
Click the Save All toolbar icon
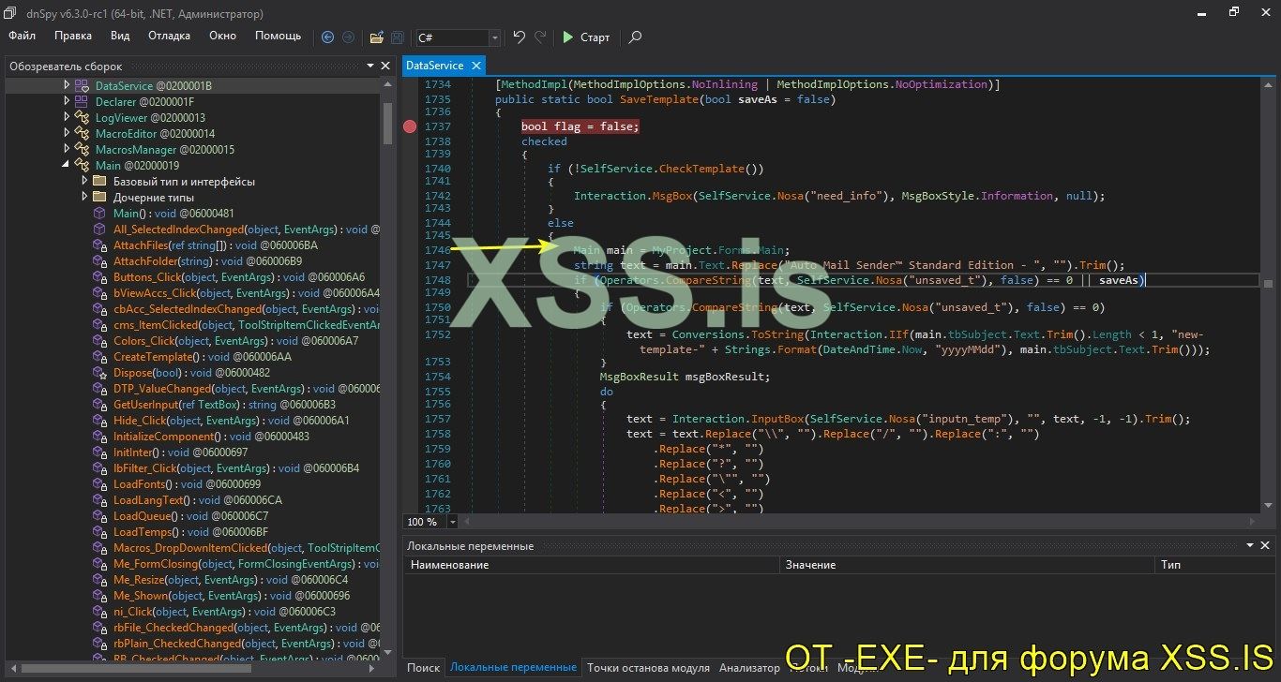point(398,37)
